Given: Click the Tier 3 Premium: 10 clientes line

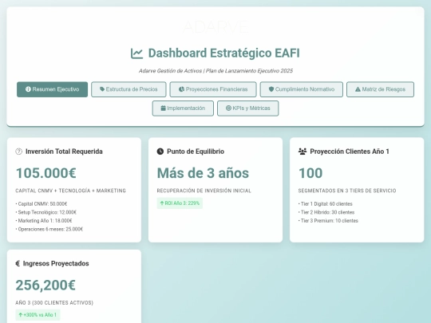Looking at the screenshot, I should click(x=328, y=221).
